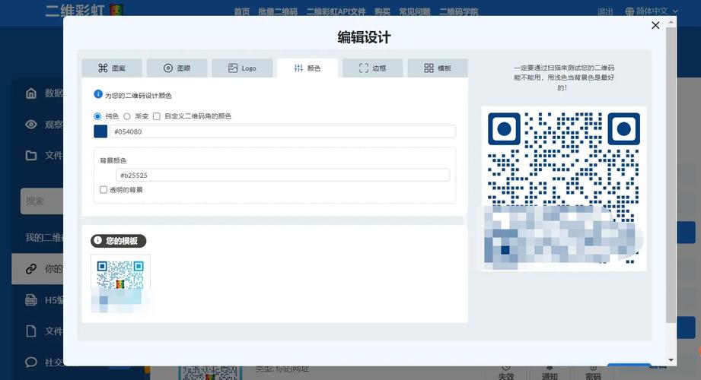The width and height of the screenshot is (701, 380).
Task: Open the 购买 page
Action: (382, 11)
